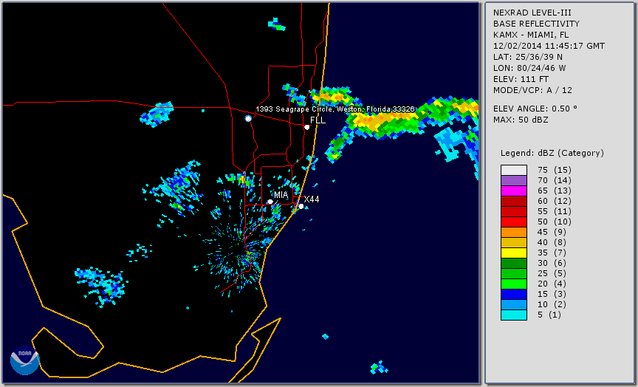
Task: Click the NOAA logo icon
Action: (x=25, y=360)
